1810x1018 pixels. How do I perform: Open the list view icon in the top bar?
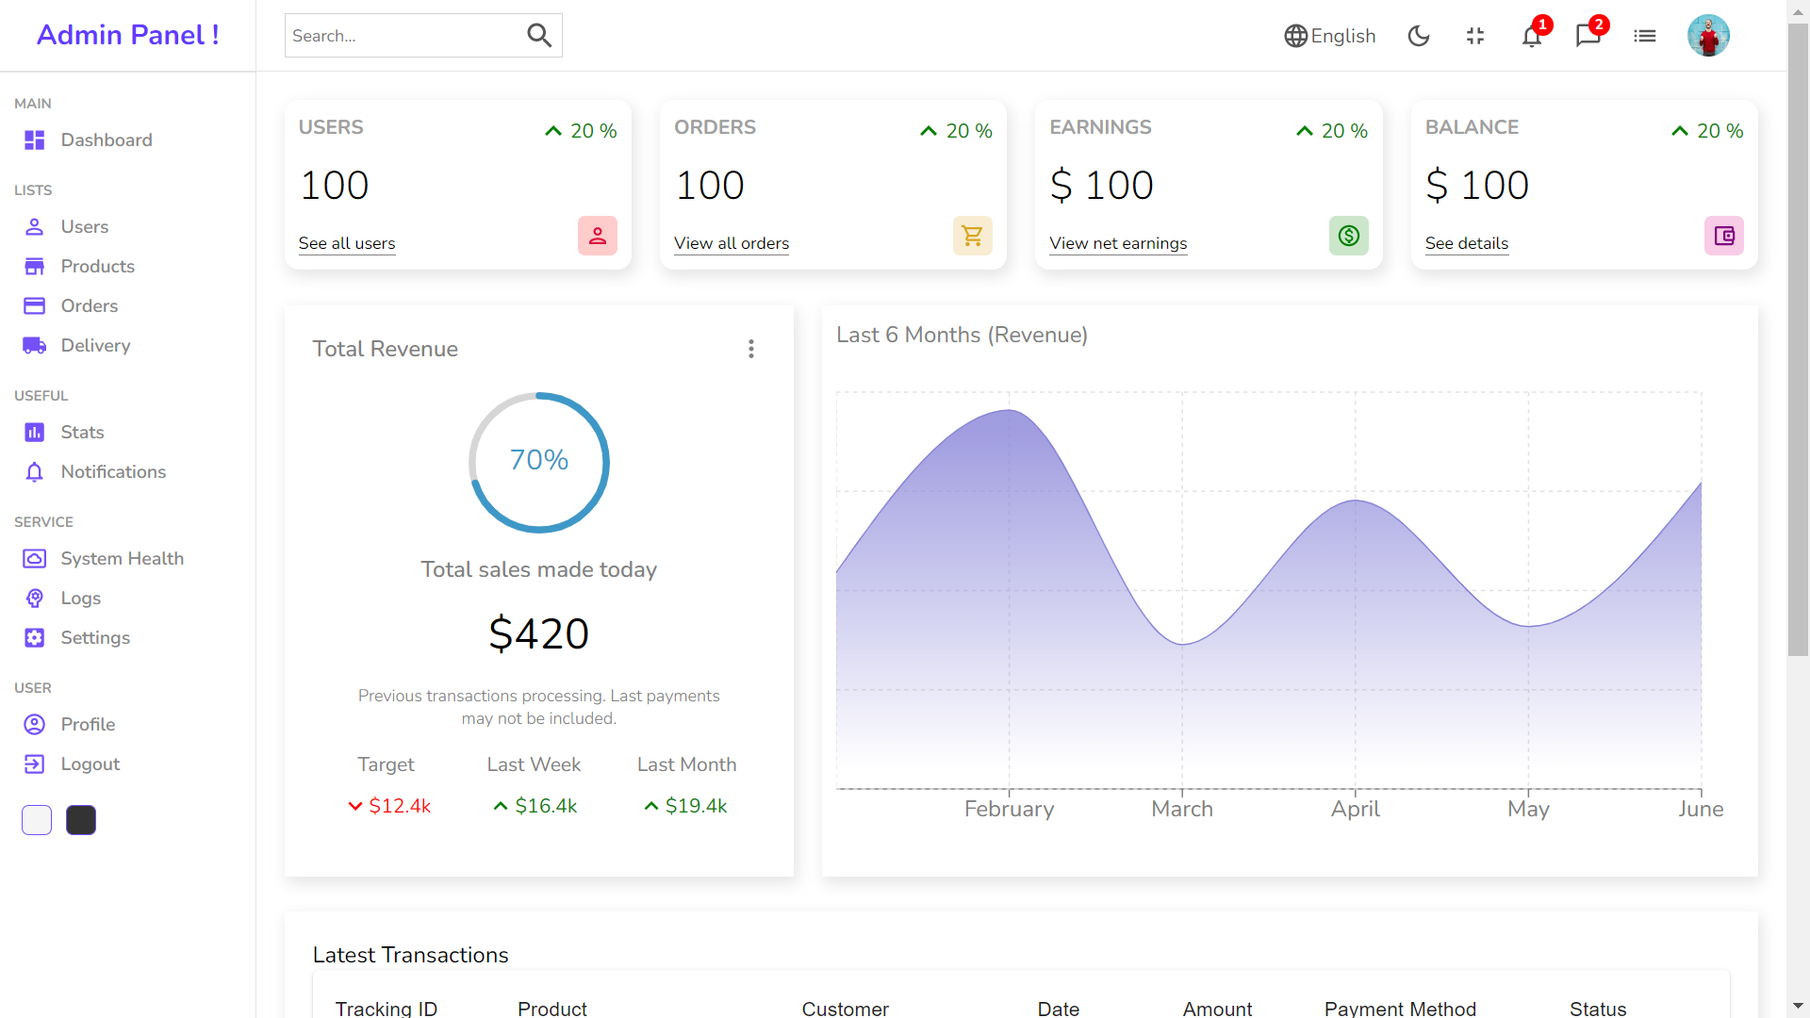[1644, 36]
